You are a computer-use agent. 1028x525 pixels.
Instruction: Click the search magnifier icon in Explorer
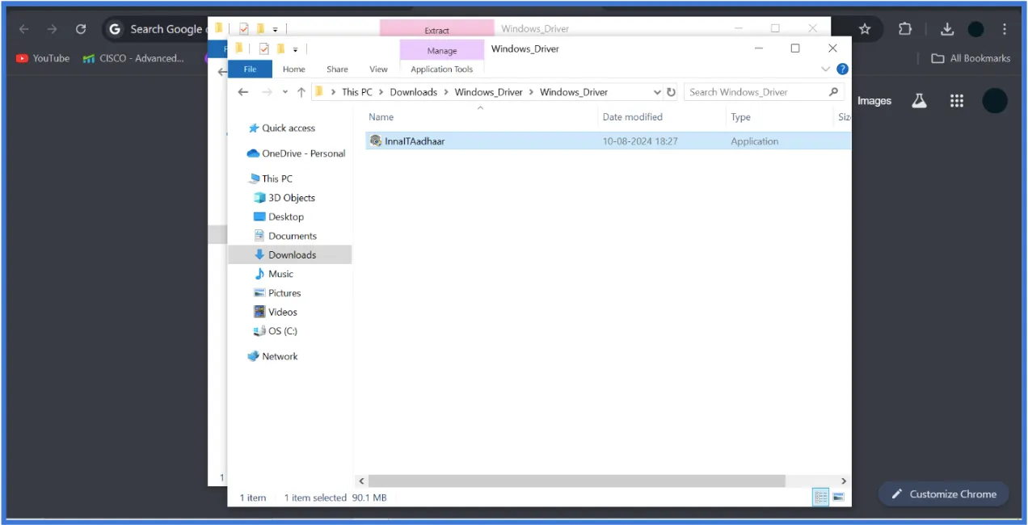click(x=834, y=92)
